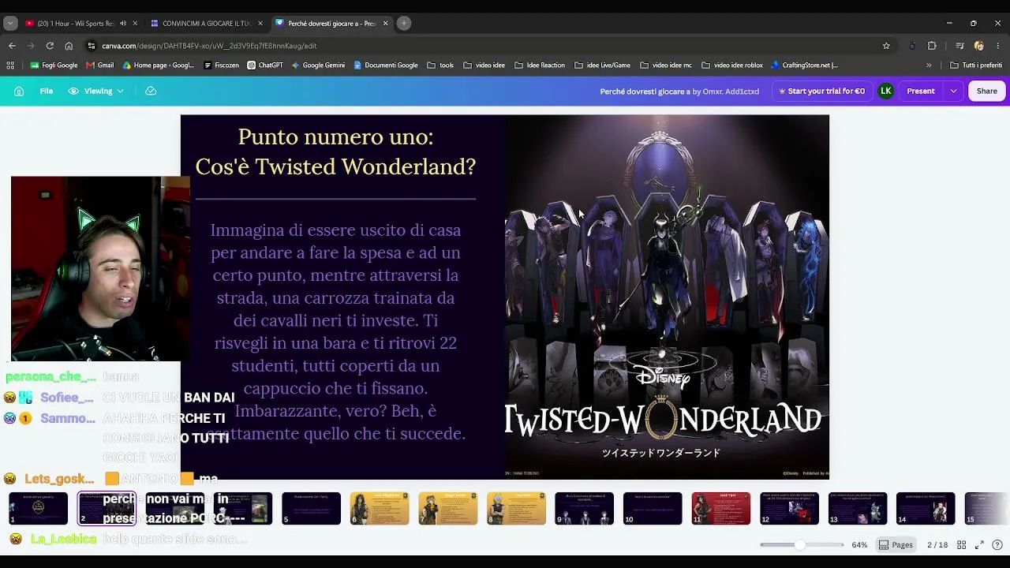Bookmark this page with the star icon
Screen dimensions: 1010x568
[x=886, y=46]
